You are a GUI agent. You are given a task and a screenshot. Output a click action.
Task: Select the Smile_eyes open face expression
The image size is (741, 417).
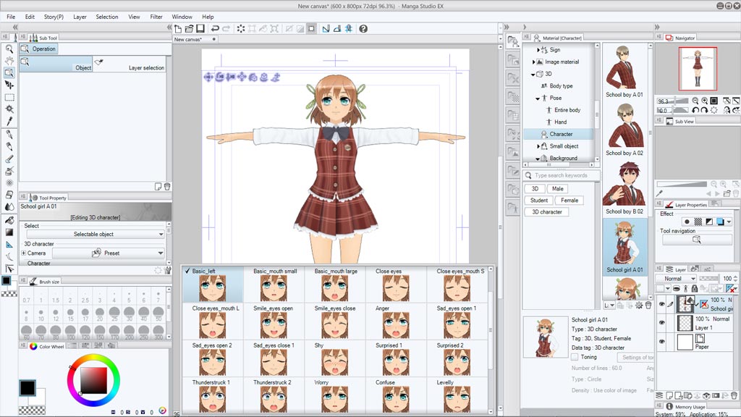coord(274,323)
